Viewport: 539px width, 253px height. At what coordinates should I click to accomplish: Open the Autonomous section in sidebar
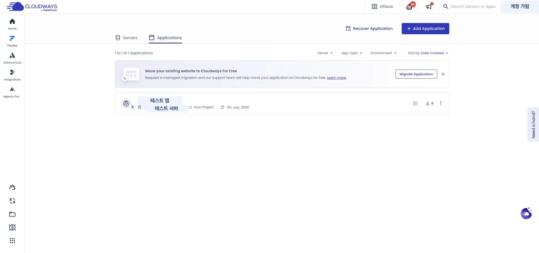point(12,58)
